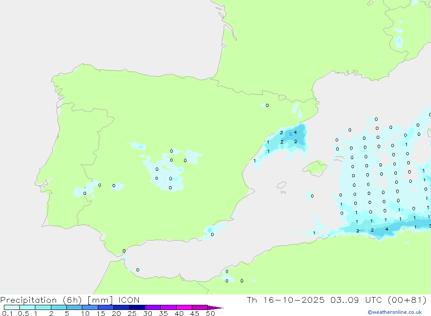Click the 'Th 16-10-2025 03..09 UTC (00+81)' timestamp
The height and width of the screenshot is (316, 431).
point(337,300)
